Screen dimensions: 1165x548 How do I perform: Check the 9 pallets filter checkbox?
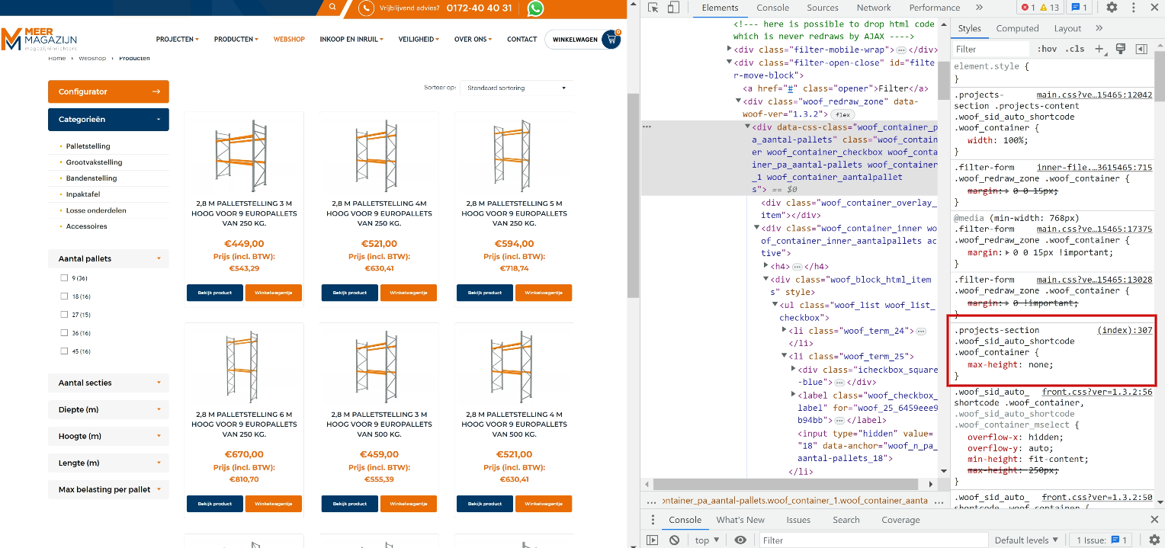(65, 277)
